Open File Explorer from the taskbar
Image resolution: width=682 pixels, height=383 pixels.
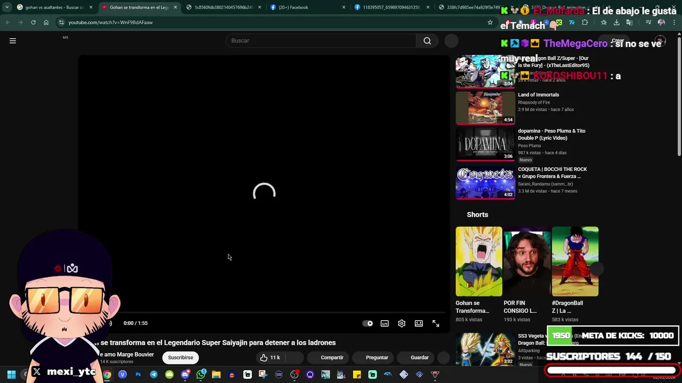[216, 374]
